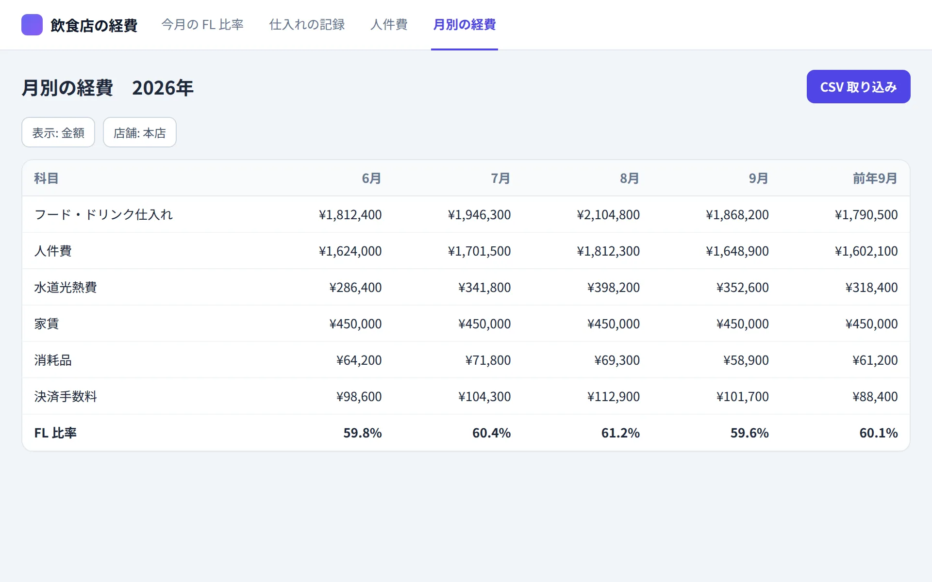932x582 pixels.
Task: Click the 月別の経費 2026年 page heading
Action: 107,88
